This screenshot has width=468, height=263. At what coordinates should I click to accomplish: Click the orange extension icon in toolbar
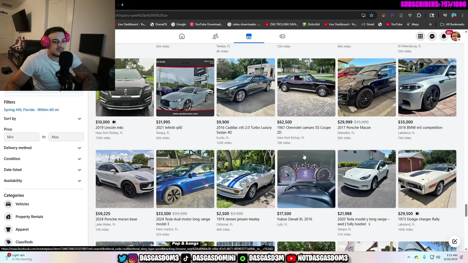point(384,15)
